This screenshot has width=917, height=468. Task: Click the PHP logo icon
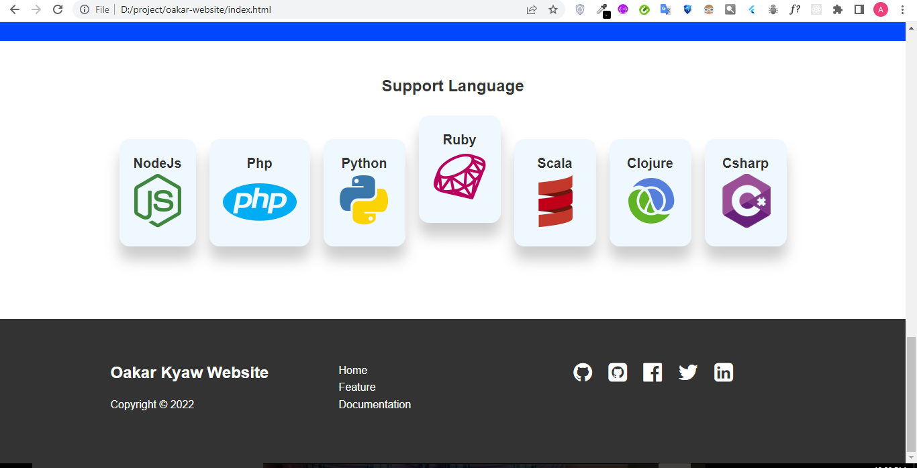tap(260, 201)
